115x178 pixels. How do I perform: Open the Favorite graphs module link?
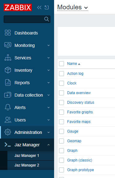coord(80,112)
